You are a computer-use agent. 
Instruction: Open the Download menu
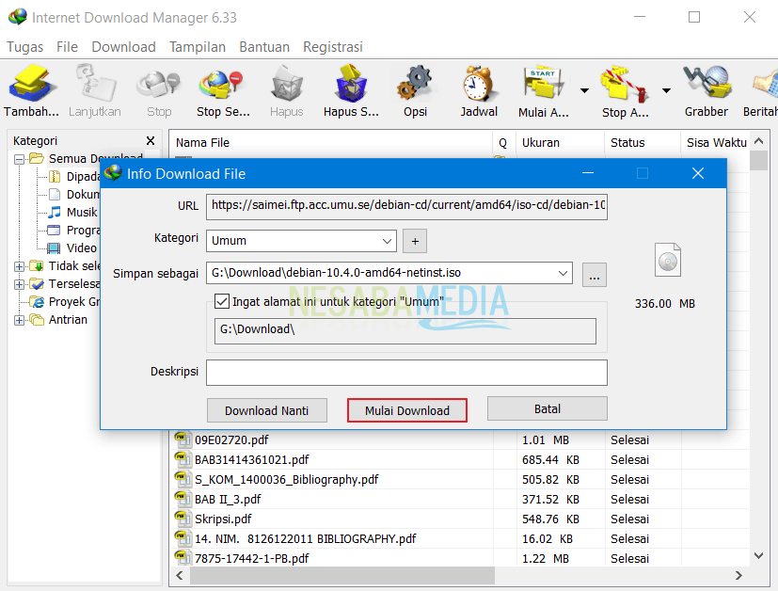point(123,47)
